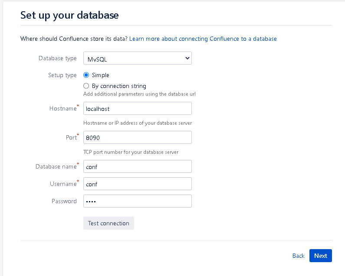Image resolution: width=345 pixels, height=276 pixels.
Task: Click the Test connection button
Action: click(108, 223)
